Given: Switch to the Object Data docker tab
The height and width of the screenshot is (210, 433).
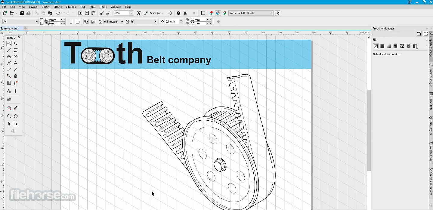Looking at the screenshot, I should (431, 102).
